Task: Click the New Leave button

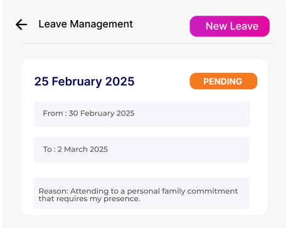Action: pos(230,26)
